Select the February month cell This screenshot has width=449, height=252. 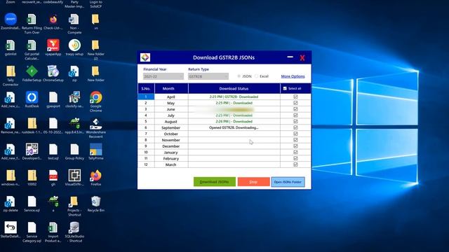click(171, 159)
